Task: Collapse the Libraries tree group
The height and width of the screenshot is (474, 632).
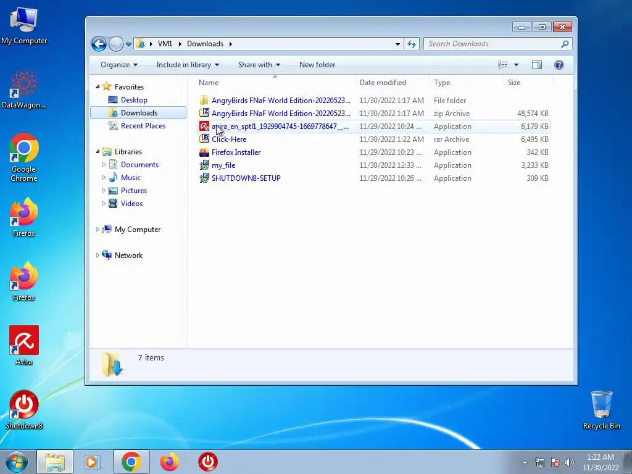Action: click(98, 152)
